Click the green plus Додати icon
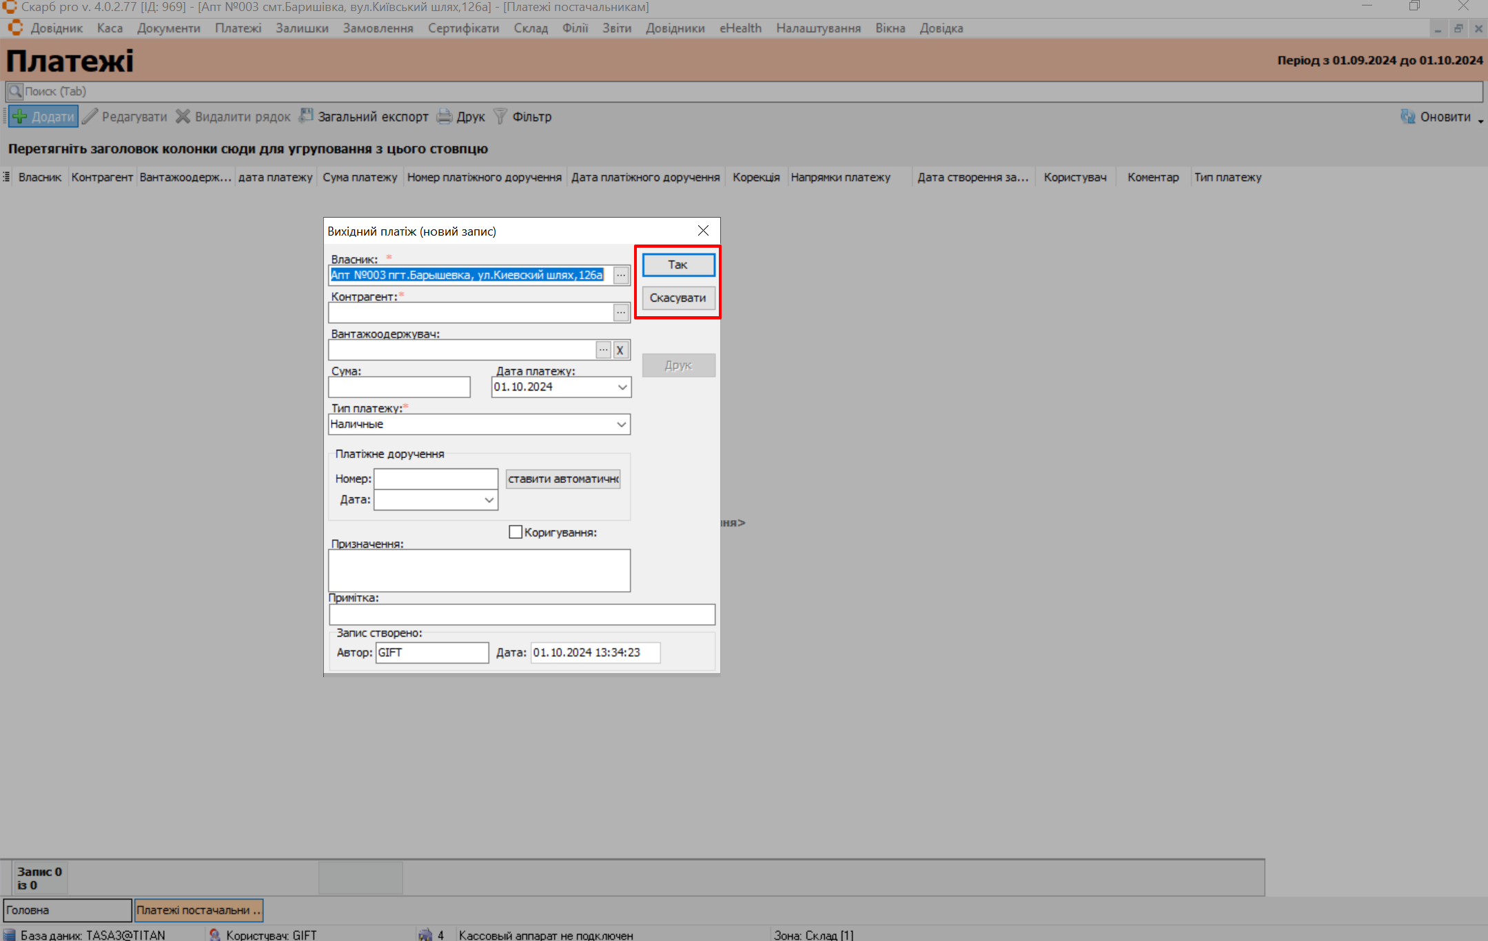Image resolution: width=1488 pixels, height=941 pixels. point(20,116)
